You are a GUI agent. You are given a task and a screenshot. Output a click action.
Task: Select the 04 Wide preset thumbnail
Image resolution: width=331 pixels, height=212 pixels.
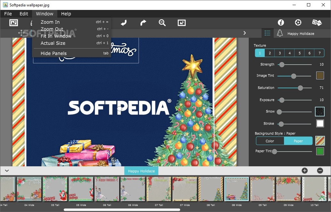(x=29, y=189)
